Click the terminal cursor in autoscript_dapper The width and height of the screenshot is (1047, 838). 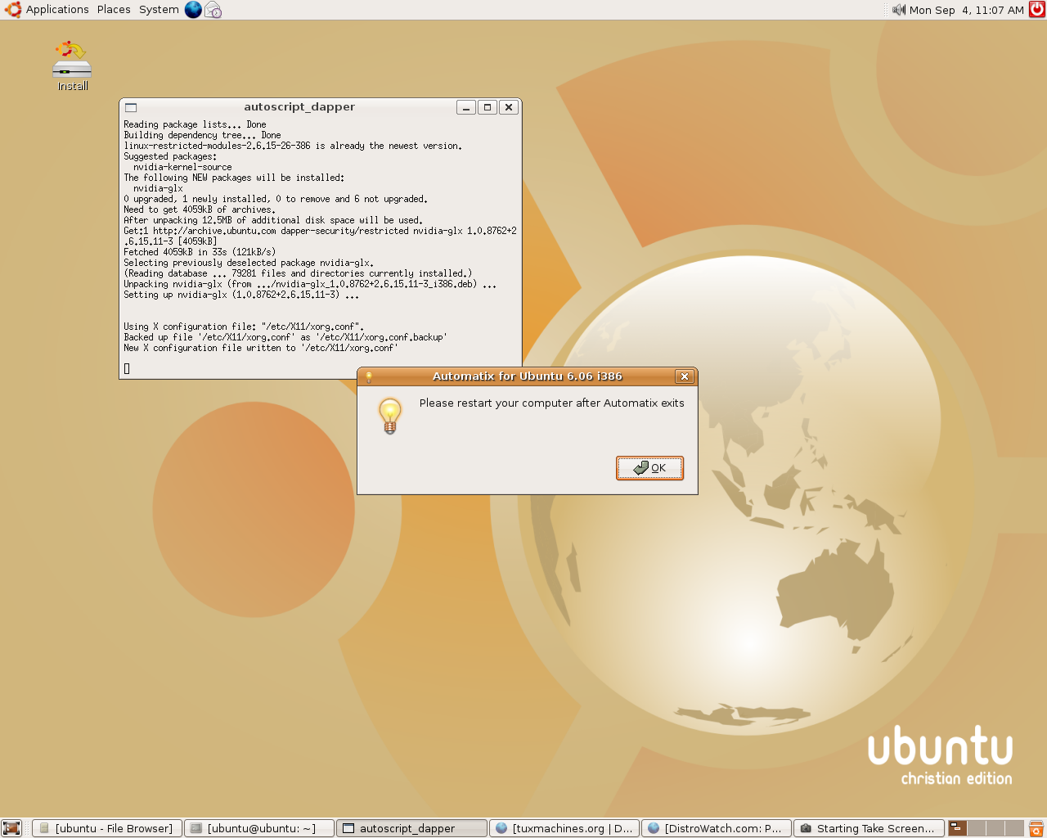127,369
